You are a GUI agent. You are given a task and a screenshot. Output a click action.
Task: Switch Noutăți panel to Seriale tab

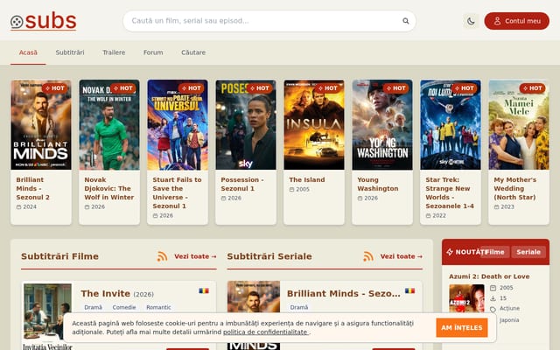coord(528,252)
